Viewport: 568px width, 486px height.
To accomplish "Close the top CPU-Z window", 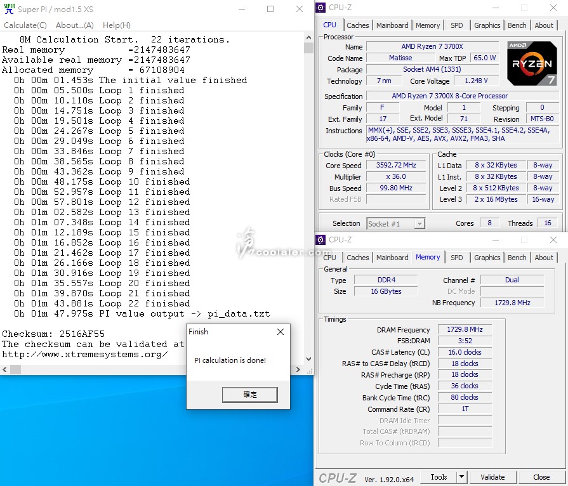I will (x=553, y=7).
